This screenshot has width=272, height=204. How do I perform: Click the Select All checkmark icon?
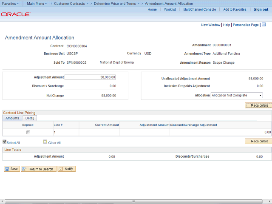(x=5, y=142)
